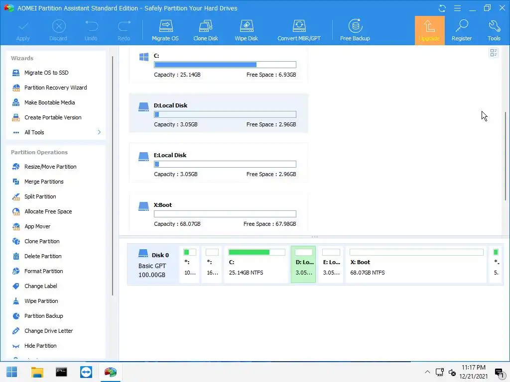Viewport: 510px width, 382px height.
Task: Select the D:Local Disk partition card
Action: [x=219, y=113]
